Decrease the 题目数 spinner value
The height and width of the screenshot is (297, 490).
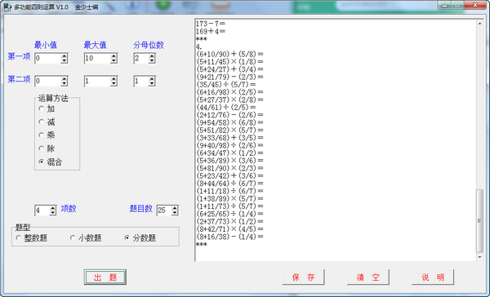[x=175, y=213]
